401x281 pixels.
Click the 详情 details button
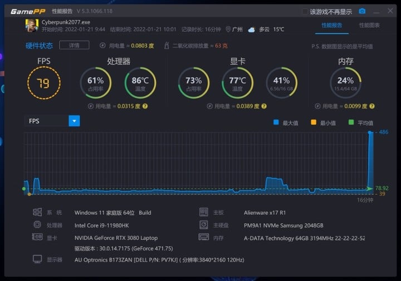(74, 46)
